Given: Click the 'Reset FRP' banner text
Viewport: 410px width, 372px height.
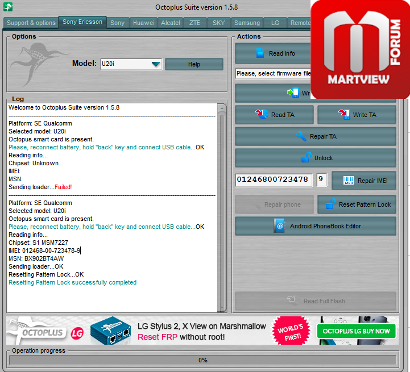Looking at the screenshot, I should tap(158, 337).
